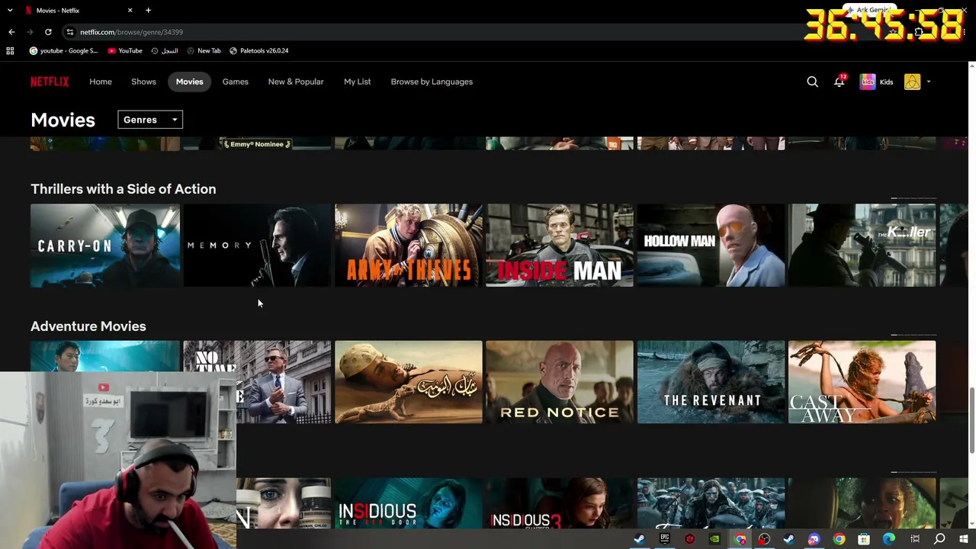976x549 pixels.
Task: Click the page vertical scrollbar thumb
Action: (971, 420)
